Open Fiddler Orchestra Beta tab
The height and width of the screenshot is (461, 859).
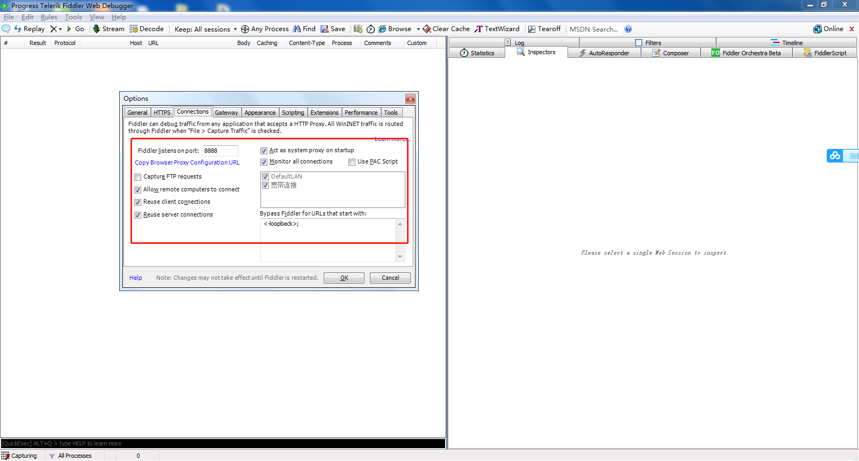coord(746,53)
